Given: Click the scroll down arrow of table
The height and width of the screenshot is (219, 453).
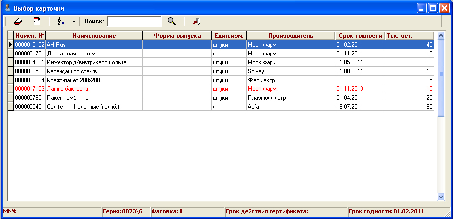Looking at the screenshot, I should 441,196.
